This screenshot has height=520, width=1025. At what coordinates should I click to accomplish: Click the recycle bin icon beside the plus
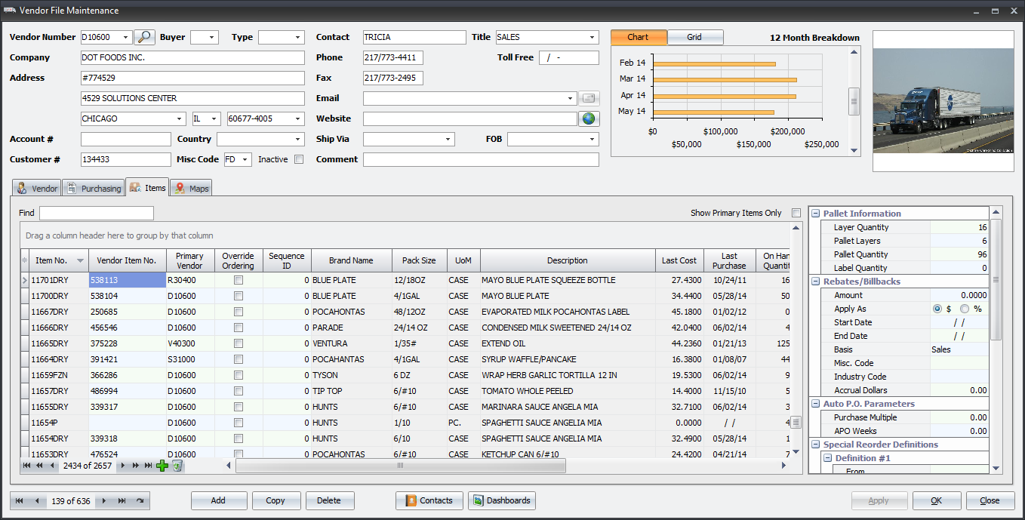(176, 466)
